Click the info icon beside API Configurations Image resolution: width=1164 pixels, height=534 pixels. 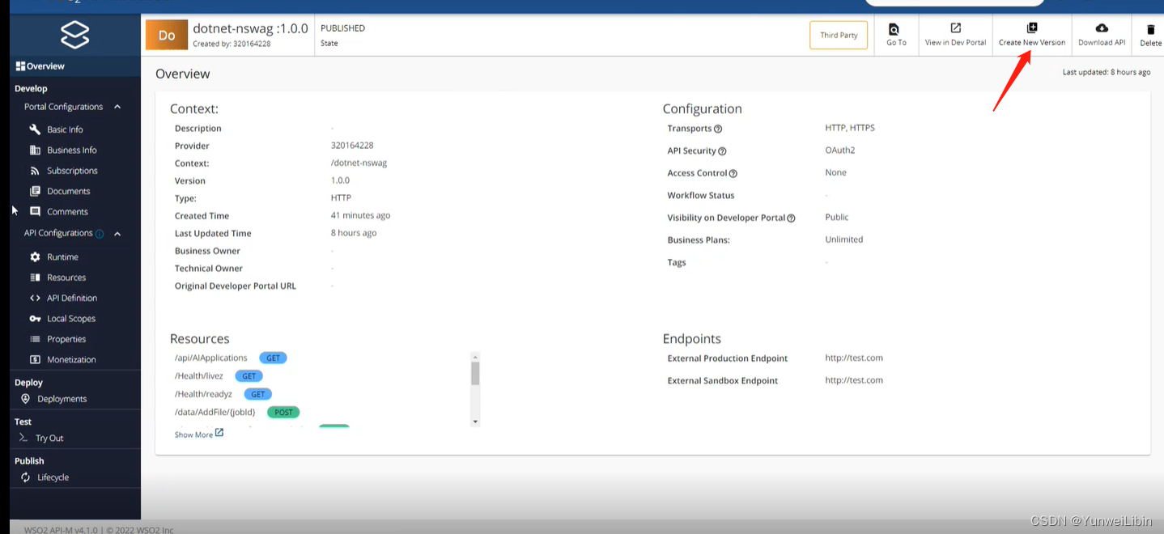[100, 234]
